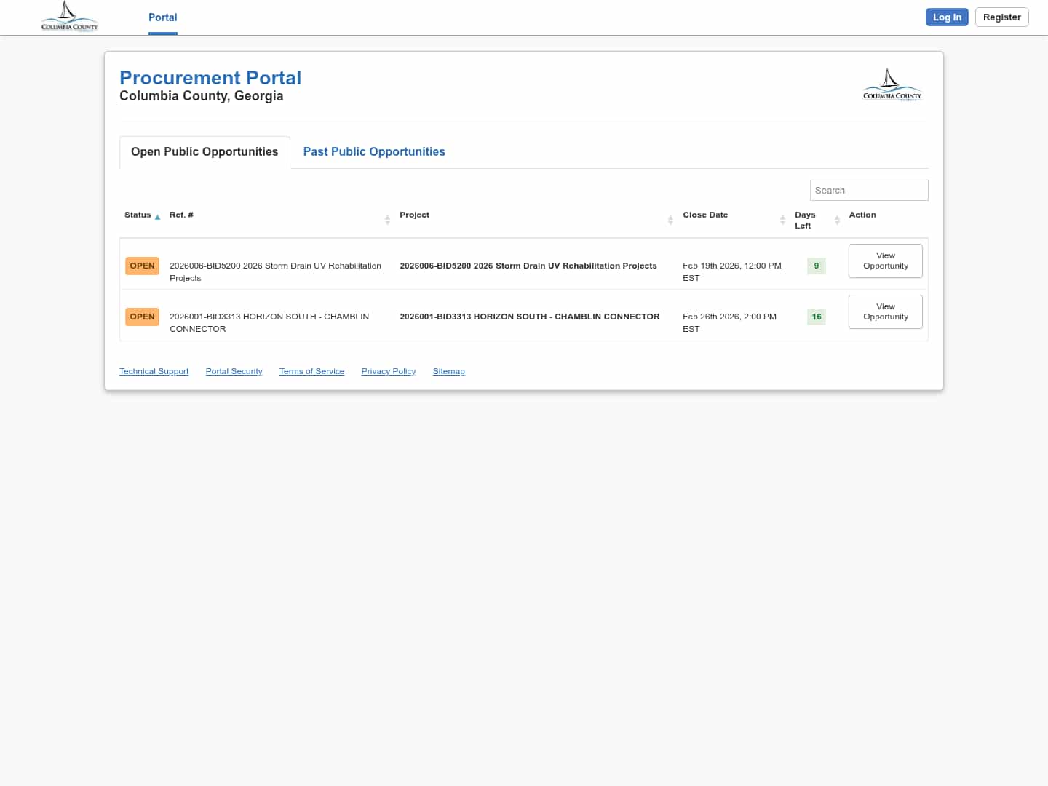Focus the Search input field

(868, 190)
